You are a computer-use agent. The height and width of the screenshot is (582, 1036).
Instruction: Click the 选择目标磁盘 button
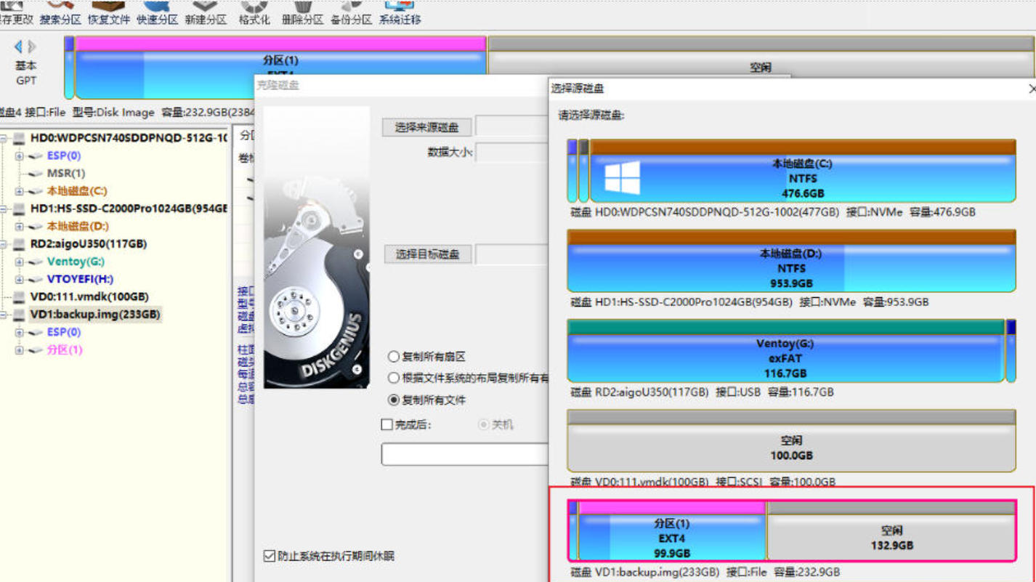point(427,254)
